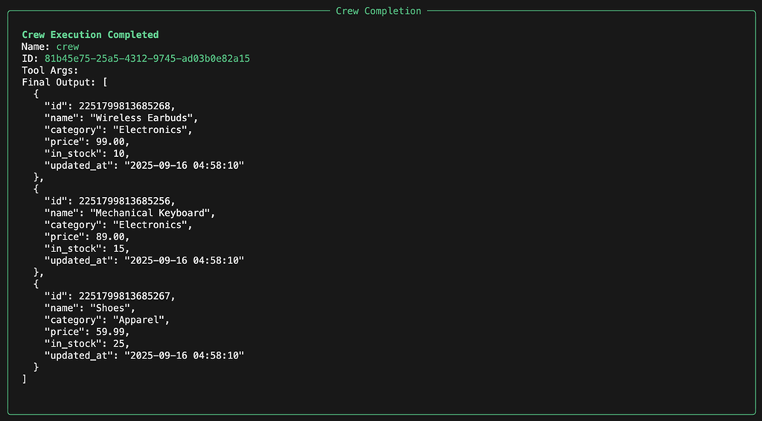Click the 59.99 price value

pos(112,332)
